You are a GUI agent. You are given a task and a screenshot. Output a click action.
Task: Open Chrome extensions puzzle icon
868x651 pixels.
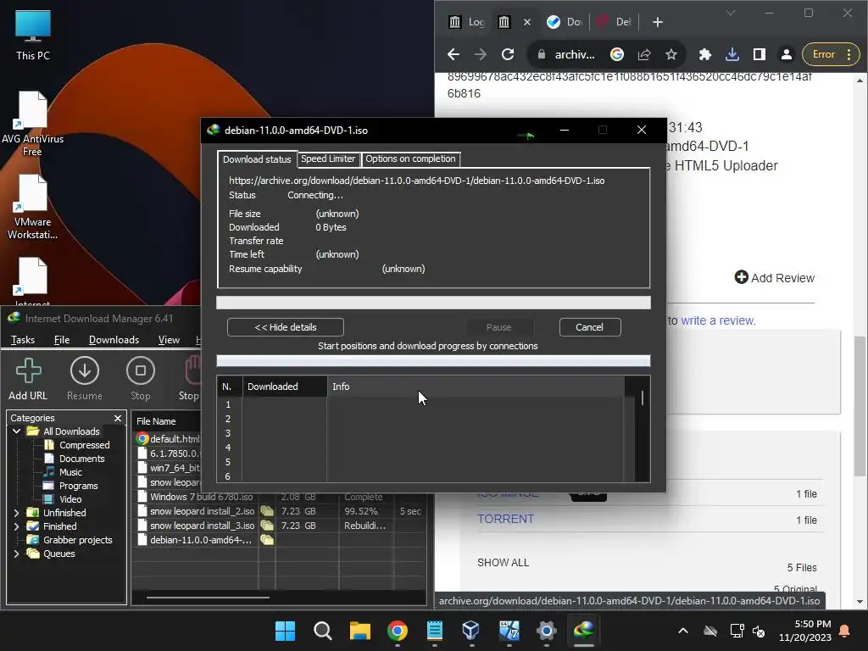point(704,54)
